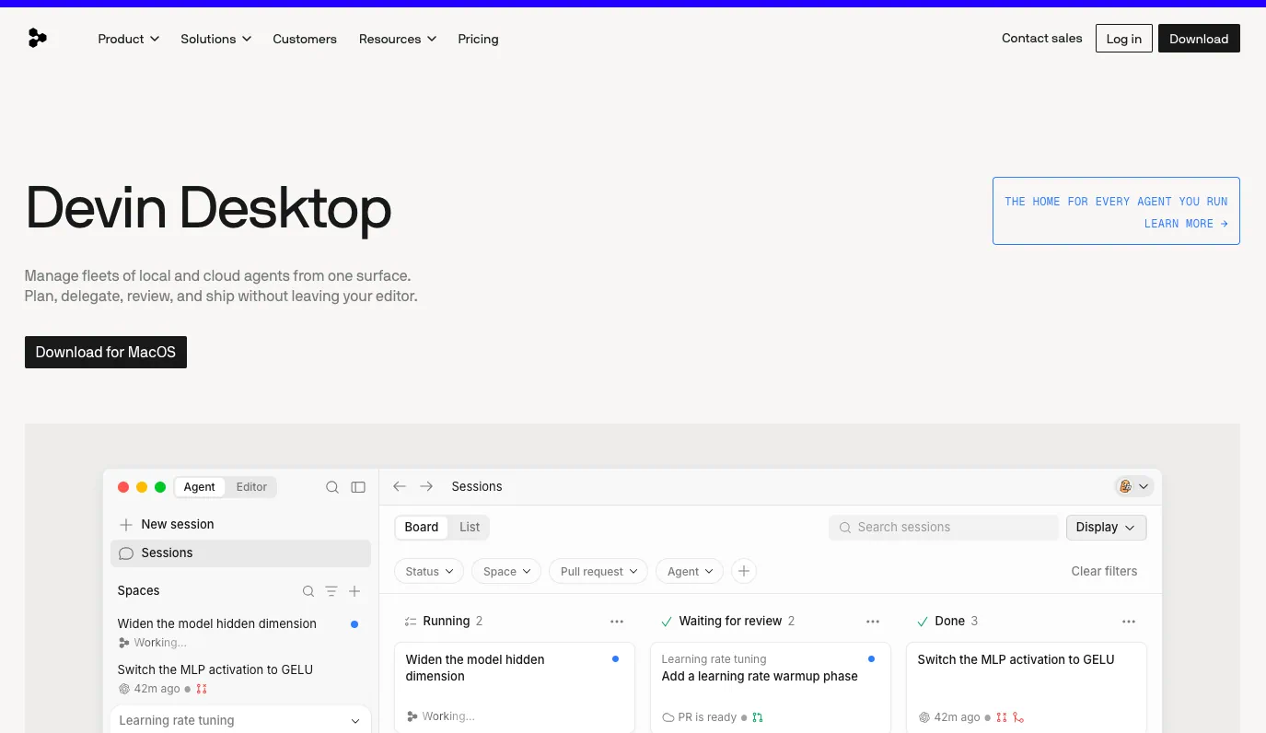Screen dimensions: 1266x733
Task: Click the Cognition logo in the navbar
Action: (37, 39)
